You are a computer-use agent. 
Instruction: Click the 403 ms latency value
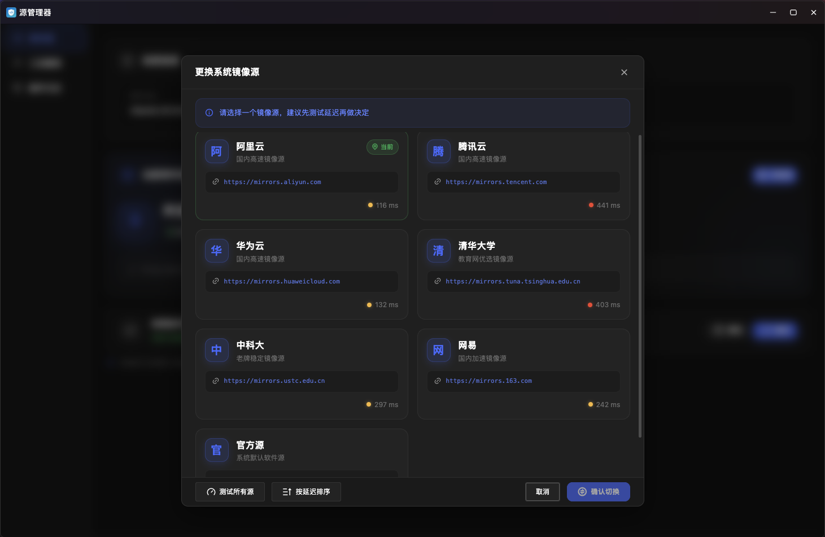608,305
